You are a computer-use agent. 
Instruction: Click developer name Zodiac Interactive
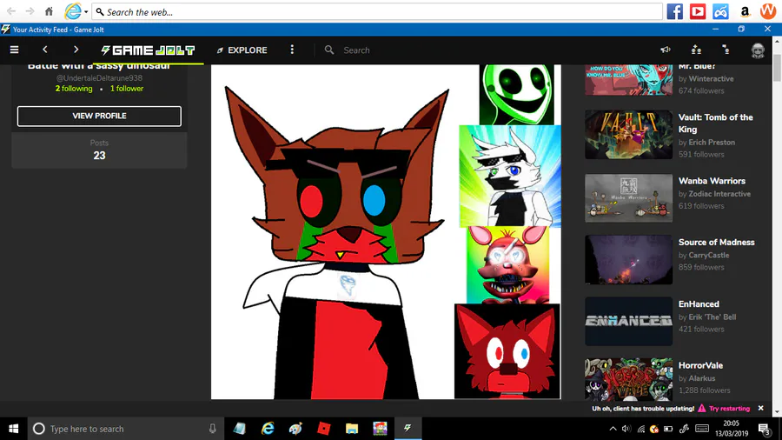719,194
